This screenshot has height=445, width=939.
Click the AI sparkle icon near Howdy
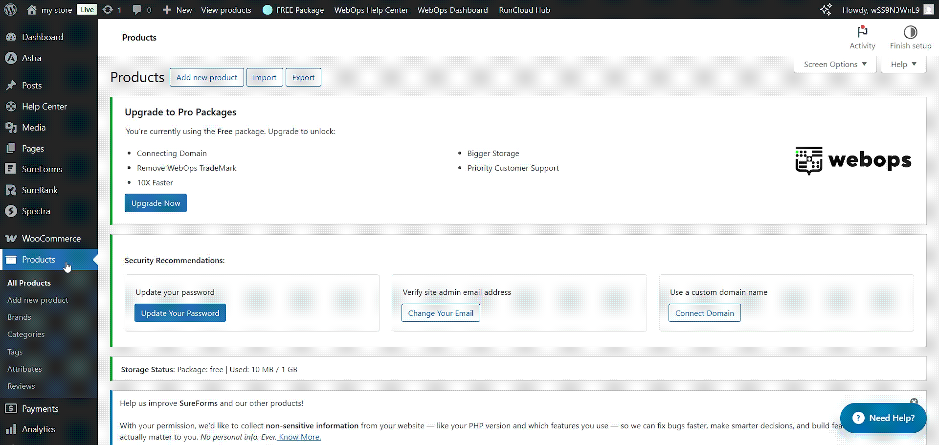pyautogui.click(x=826, y=10)
